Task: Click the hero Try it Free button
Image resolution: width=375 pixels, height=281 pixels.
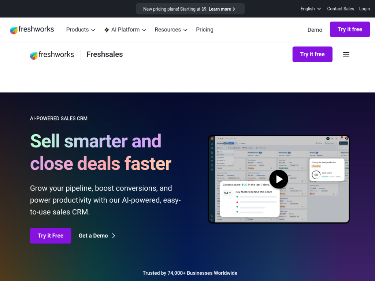Action: coord(51,236)
